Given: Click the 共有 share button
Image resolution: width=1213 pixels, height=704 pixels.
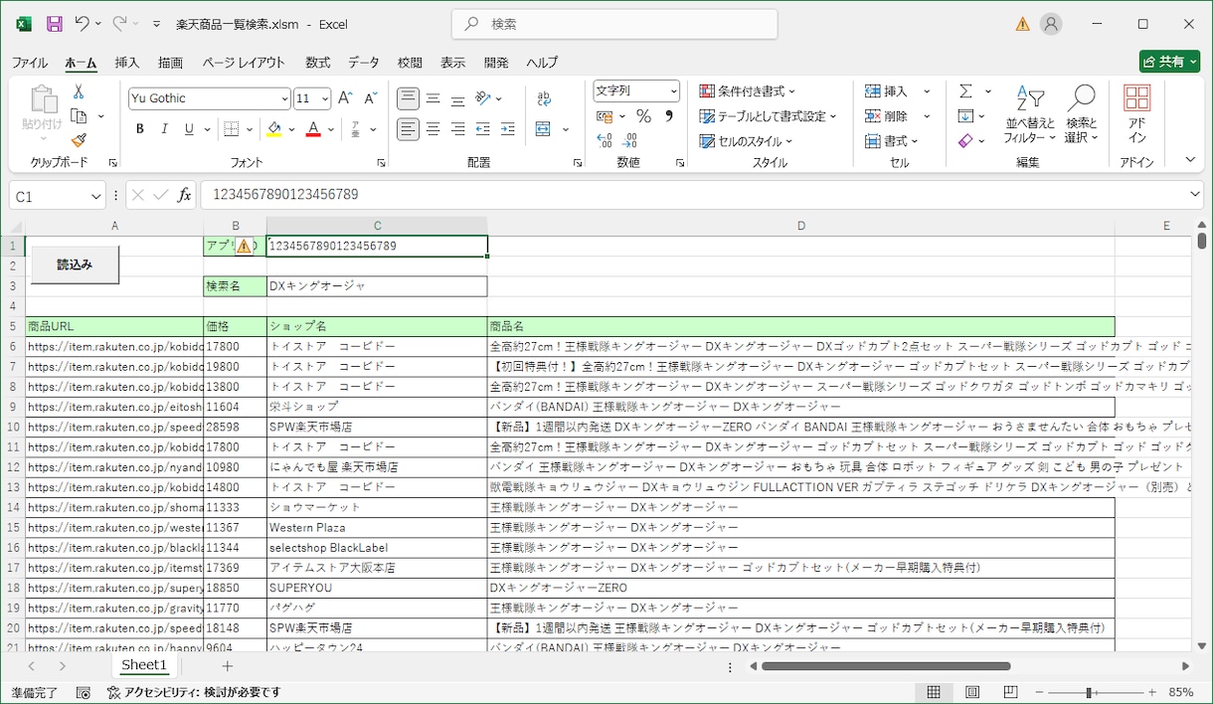Looking at the screenshot, I should (x=1170, y=62).
